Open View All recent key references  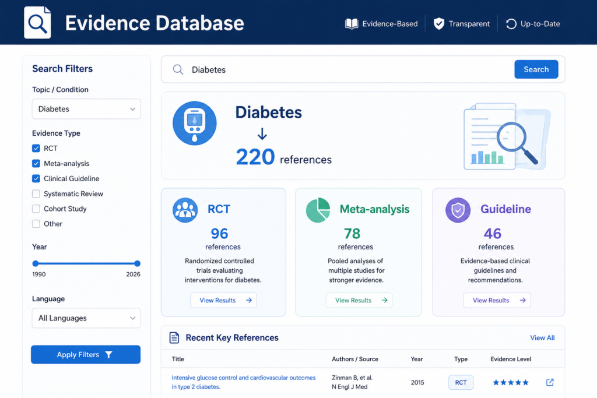(542, 338)
